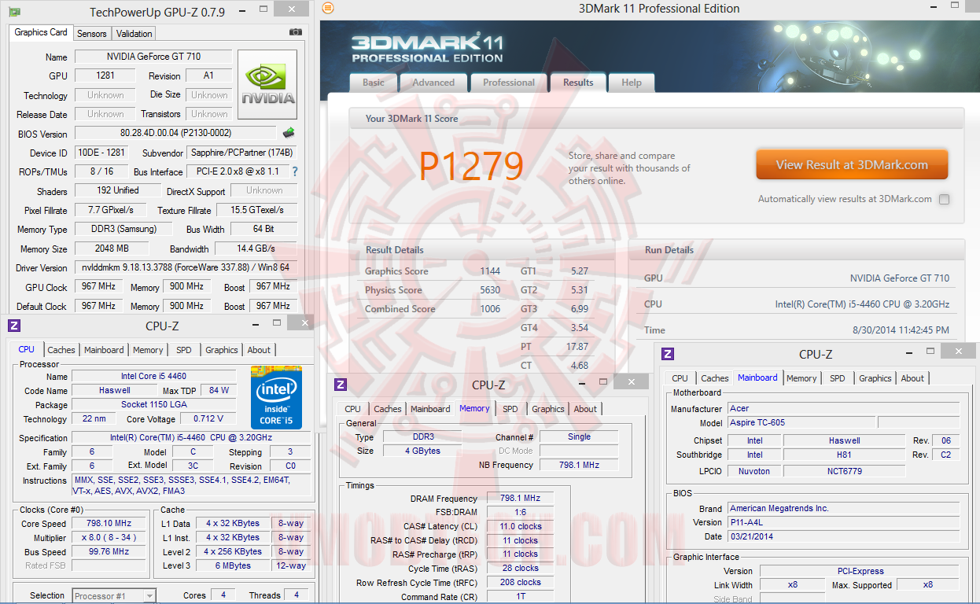Screen dimensions: 980x604
Task: Click the BIOS save chip icon in GPU-Z
Action: click(x=289, y=133)
